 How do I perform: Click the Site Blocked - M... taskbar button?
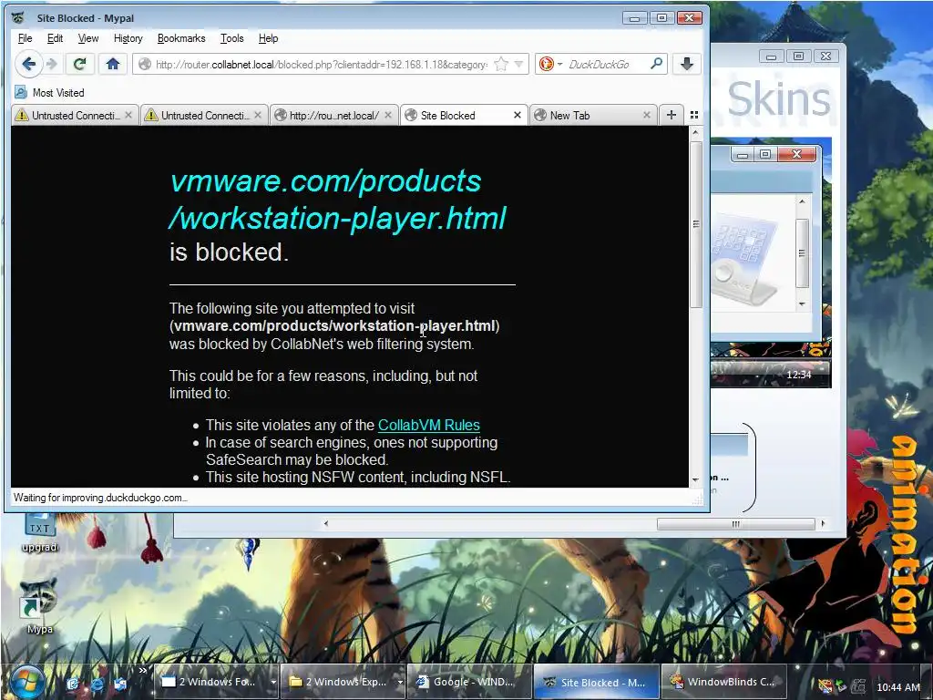coord(596,682)
